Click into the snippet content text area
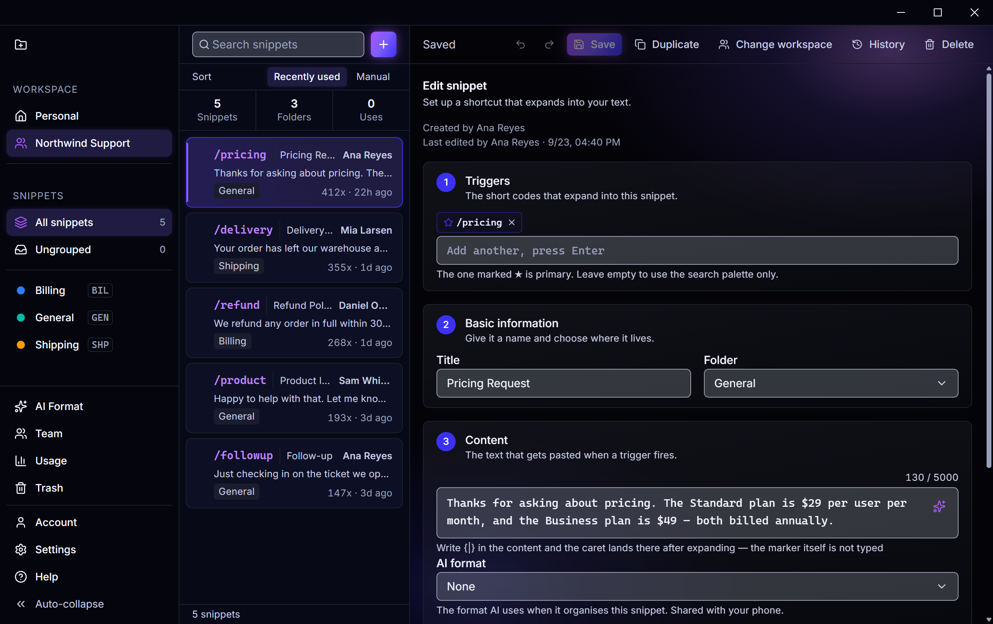 (697, 512)
